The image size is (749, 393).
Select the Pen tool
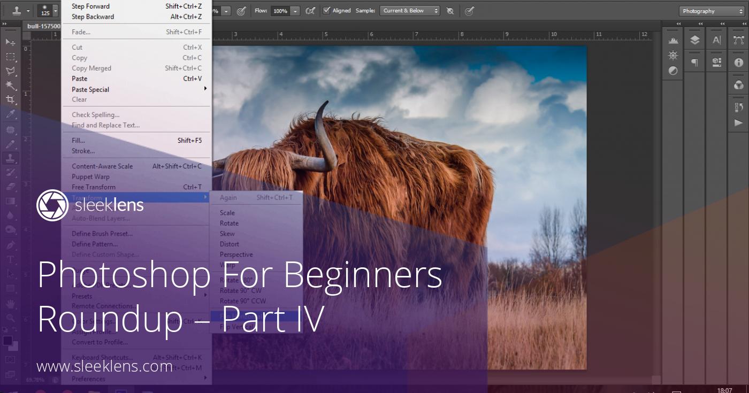click(x=10, y=244)
